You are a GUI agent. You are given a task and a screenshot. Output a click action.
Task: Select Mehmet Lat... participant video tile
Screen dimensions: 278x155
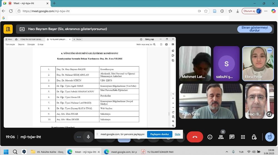click(195, 64)
